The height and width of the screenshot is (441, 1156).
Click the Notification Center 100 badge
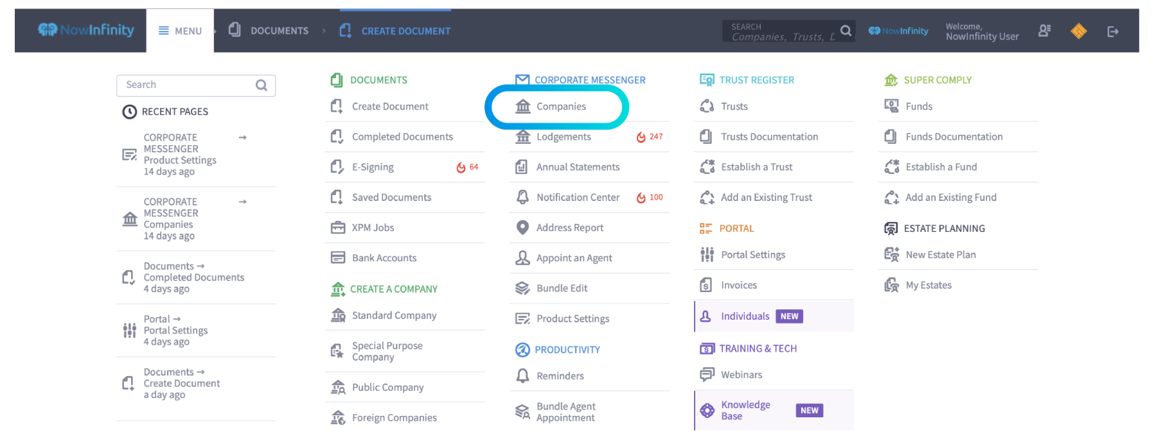click(650, 197)
